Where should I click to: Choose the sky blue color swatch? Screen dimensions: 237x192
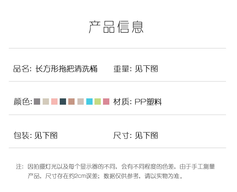point(89,102)
